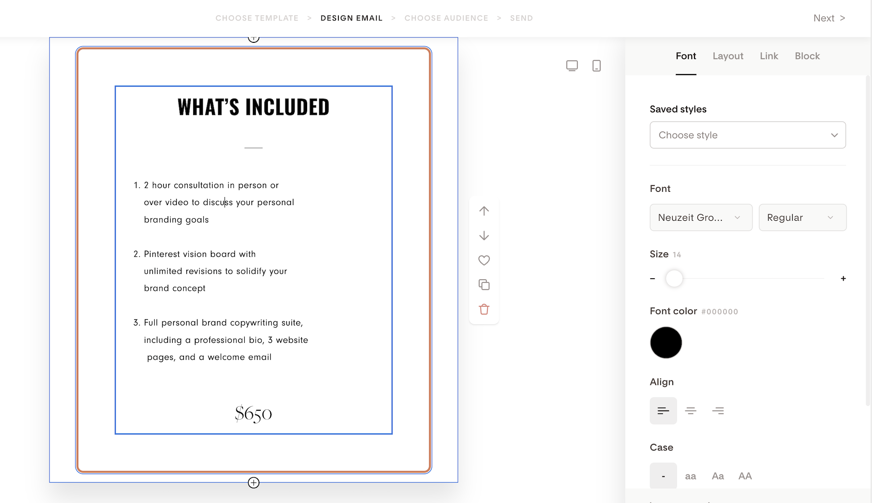Increase font size with plus button
Viewport: 872px width, 503px height.
pyautogui.click(x=843, y=279)
